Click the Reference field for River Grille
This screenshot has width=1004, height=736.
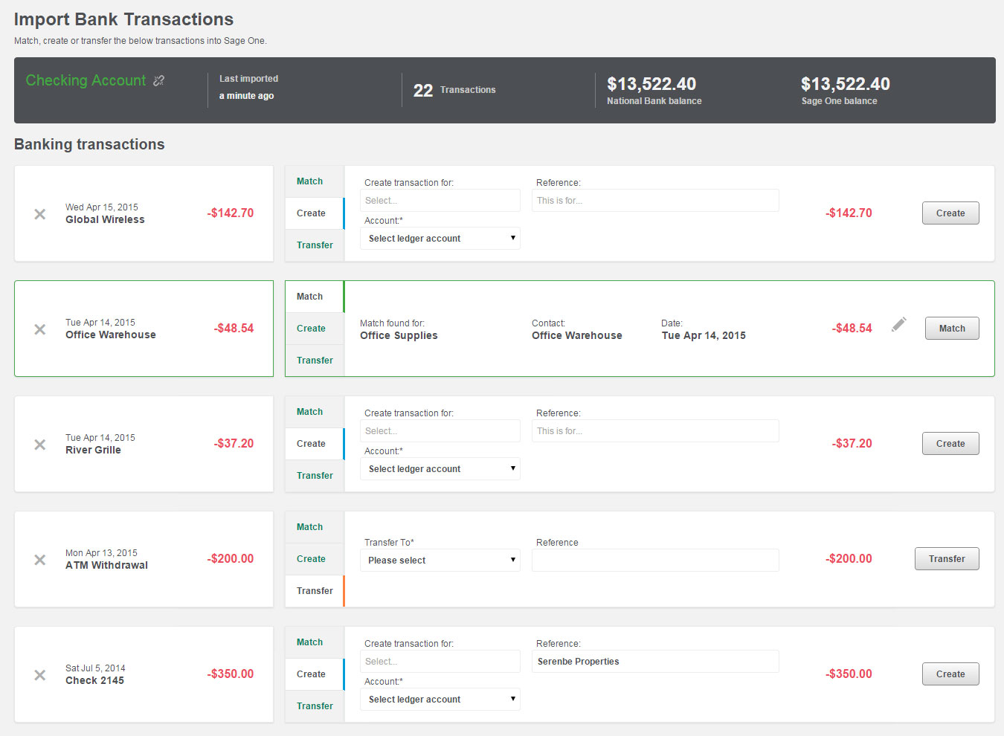click(x=654, y=430)
